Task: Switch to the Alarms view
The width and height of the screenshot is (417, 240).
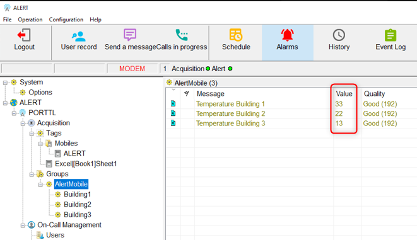Action: pyautogui.click(x=287, y=42)
